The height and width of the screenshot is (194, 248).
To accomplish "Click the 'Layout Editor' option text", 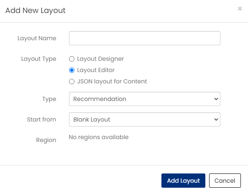I will point(96,70).
